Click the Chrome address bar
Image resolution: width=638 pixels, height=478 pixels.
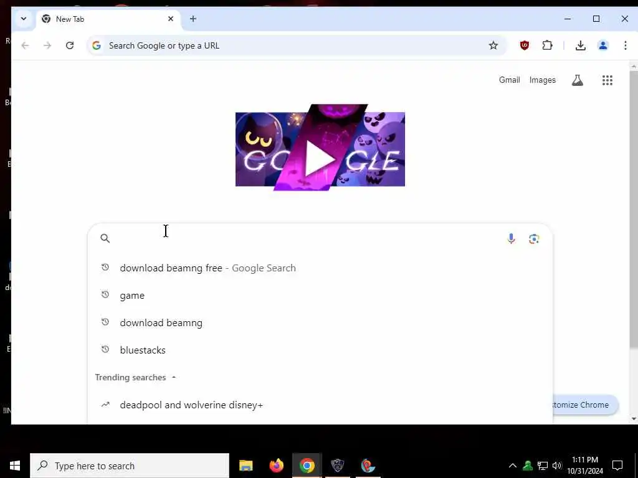(x=297, y=45)
